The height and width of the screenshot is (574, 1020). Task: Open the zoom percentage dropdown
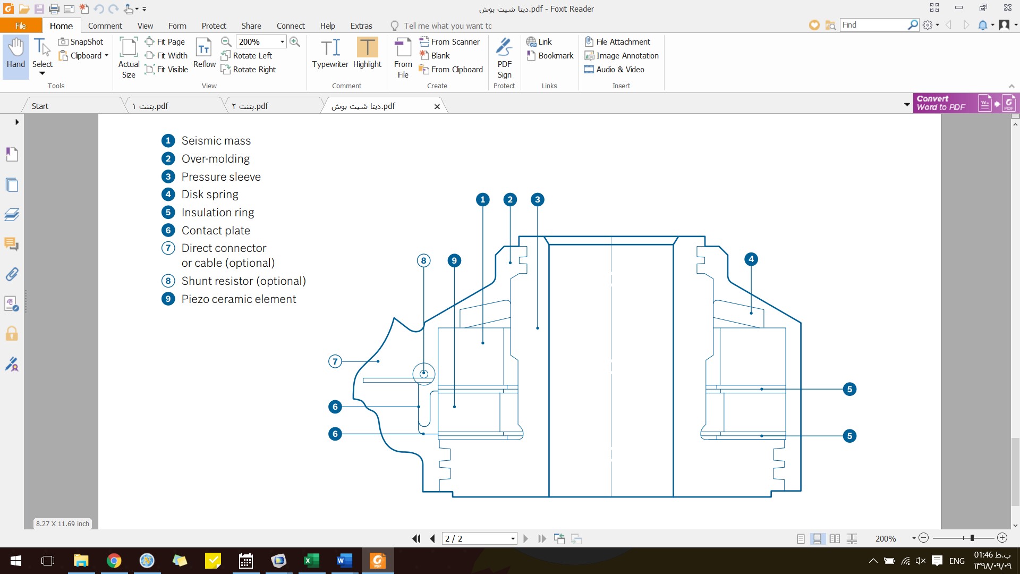(281, 41)
